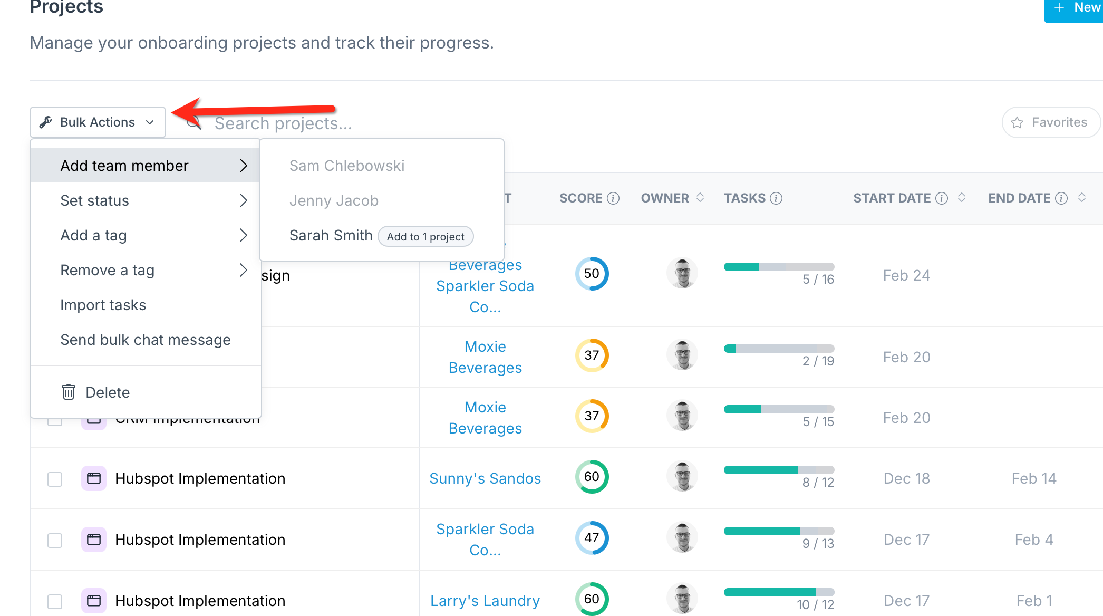Click the Start Date info icon
Viewport: 1103px width, 616px height.
coord(942,198)
